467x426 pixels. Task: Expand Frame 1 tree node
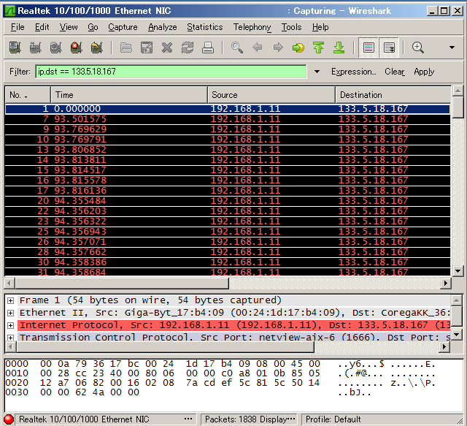point(10,300)
